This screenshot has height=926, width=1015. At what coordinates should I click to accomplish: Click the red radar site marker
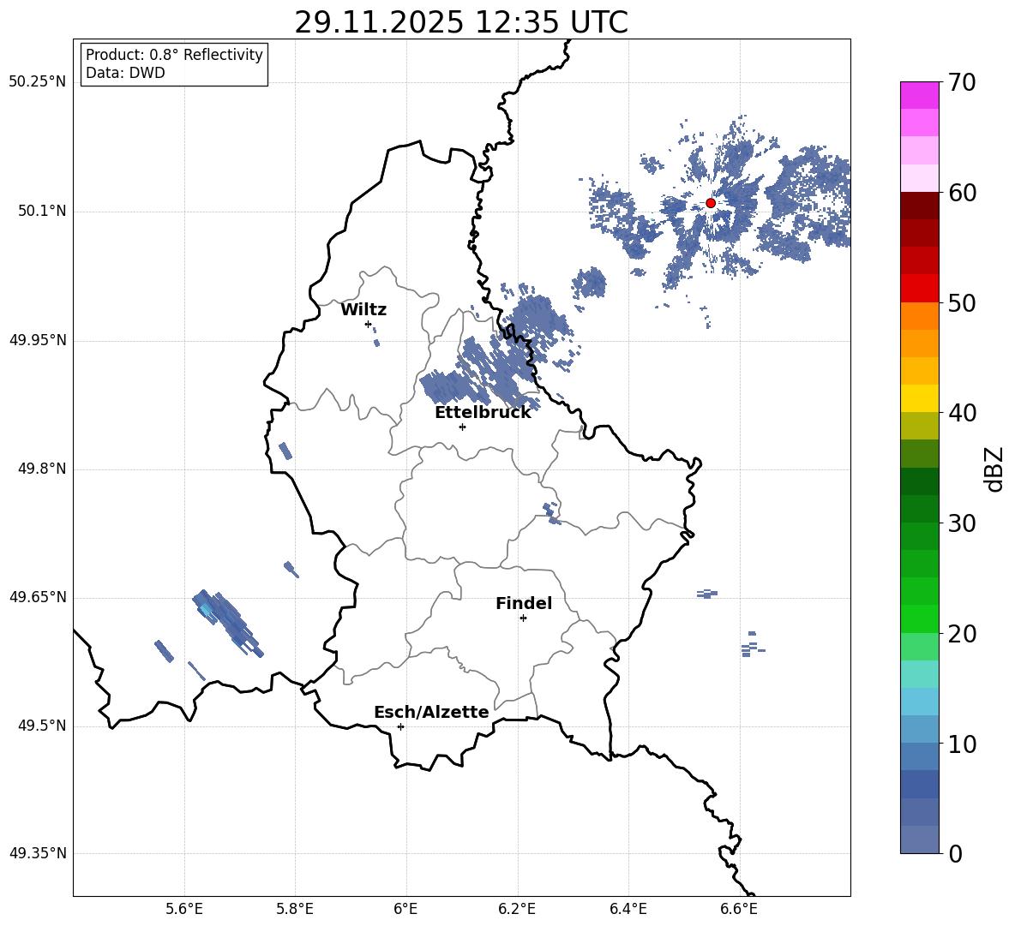point(710,203)
